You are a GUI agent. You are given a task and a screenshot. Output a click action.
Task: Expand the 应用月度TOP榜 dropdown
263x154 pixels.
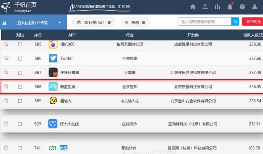[60, 22]
